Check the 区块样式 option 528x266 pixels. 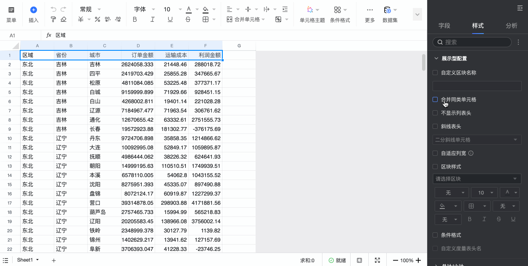(435, 167)
